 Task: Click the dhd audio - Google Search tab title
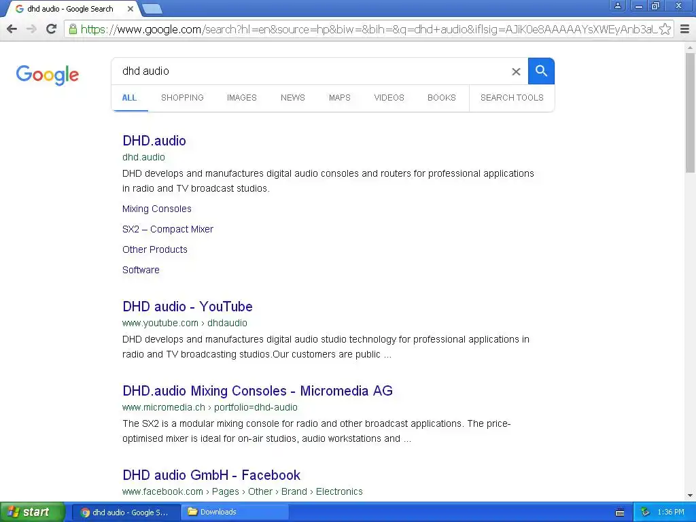point(70,9)
